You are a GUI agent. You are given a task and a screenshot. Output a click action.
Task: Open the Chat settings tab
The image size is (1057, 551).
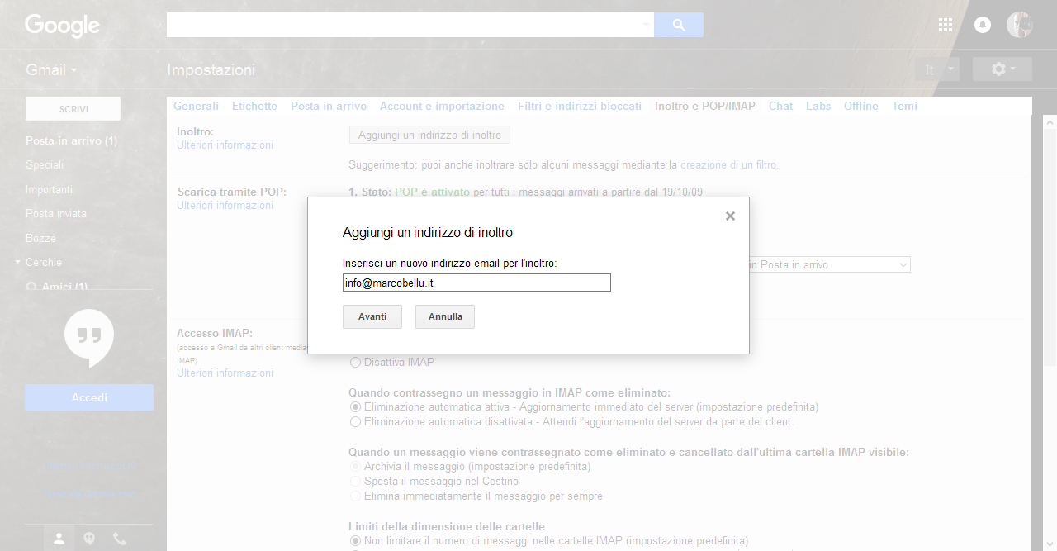780,106
